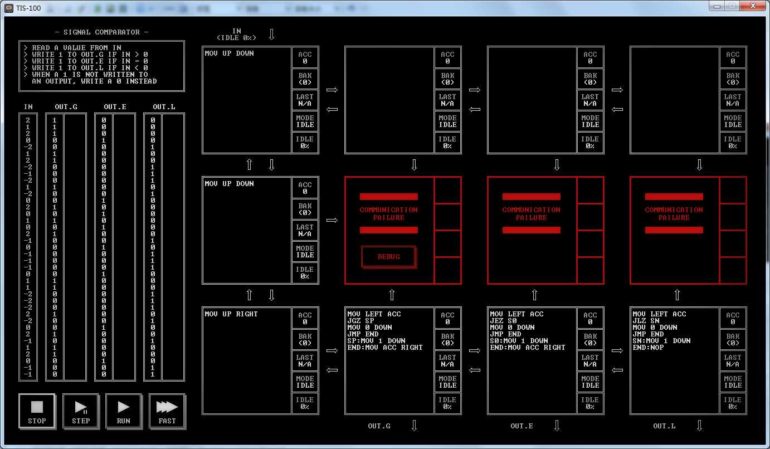
Task: Click COMMUNICATION FAILURE text above the DEBUG button
Action: 389,213
